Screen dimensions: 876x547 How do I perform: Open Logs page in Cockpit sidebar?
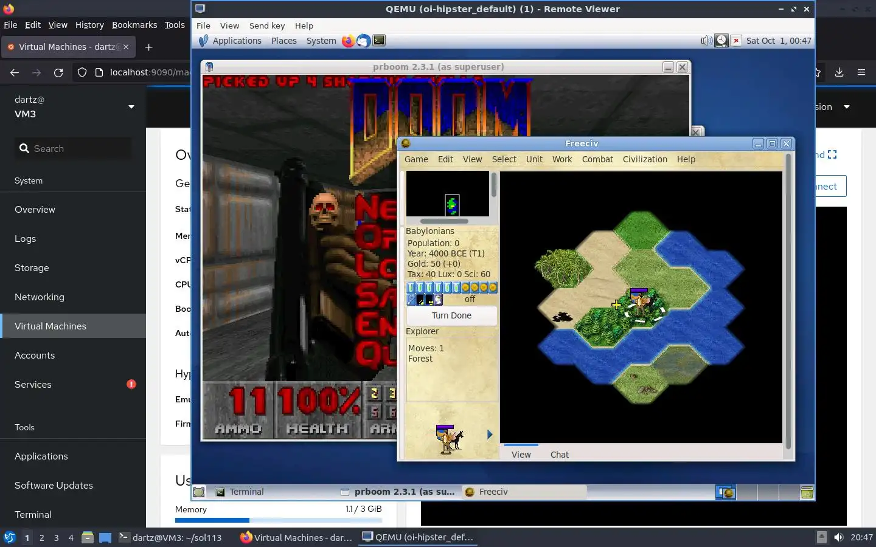pos(73,238)
